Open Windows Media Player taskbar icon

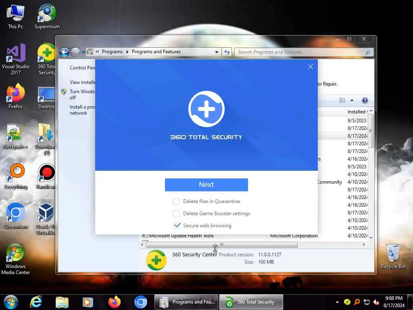click(88, 302)
